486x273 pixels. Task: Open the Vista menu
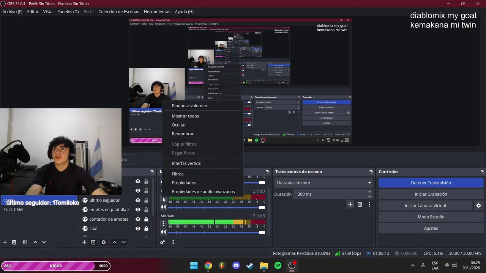tap(48, 12)
